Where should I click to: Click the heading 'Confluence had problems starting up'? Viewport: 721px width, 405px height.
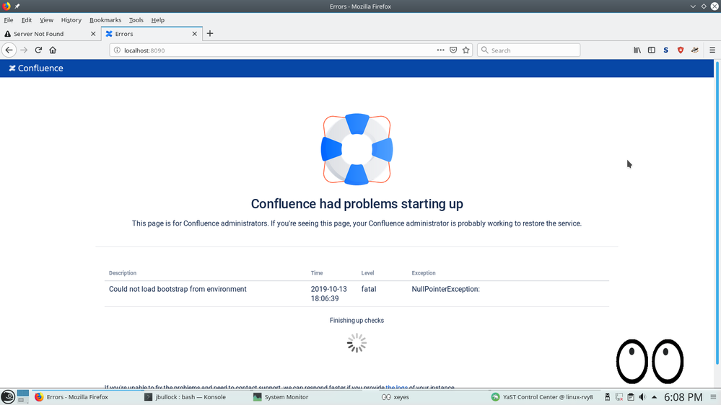pos(357,204)
